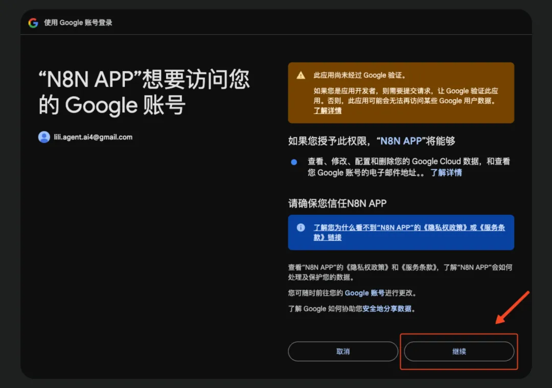Viewport: 552px width, 388px height.
Task: Click the Google logo in the header
Action: [x=33, y=23]
